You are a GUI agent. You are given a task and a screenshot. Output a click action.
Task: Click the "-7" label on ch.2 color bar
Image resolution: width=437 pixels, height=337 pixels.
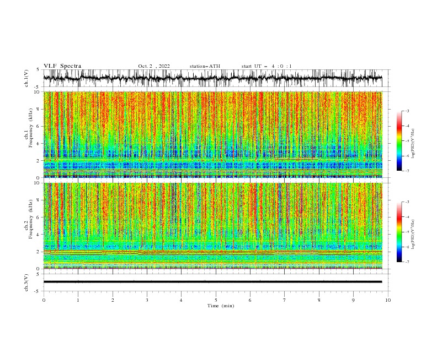point(407,262)
